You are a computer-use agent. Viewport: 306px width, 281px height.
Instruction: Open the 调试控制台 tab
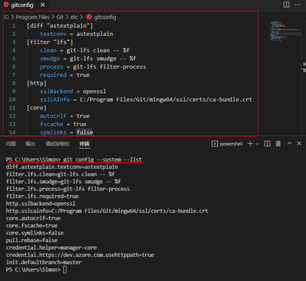coord(57,144)
